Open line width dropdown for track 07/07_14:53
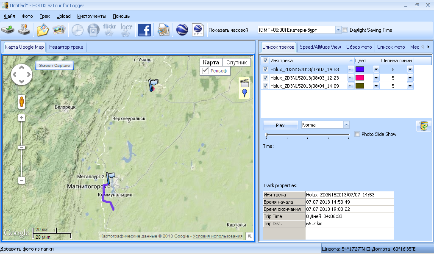This screenshot has width=434, height=254. coord(410,69)
